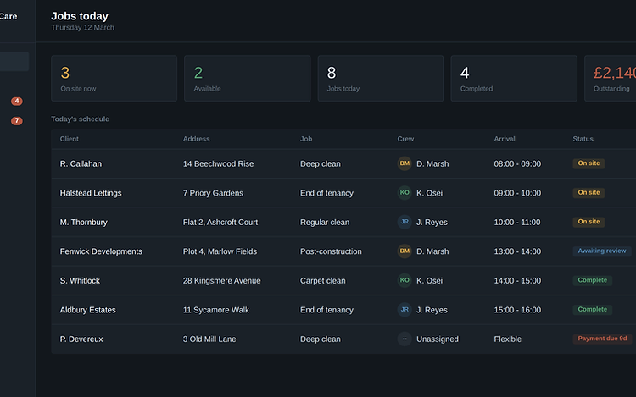This screenshot has height=397, width=636.
Task: Click address 3 Old Mill Lane
Action: pos(209,339)
